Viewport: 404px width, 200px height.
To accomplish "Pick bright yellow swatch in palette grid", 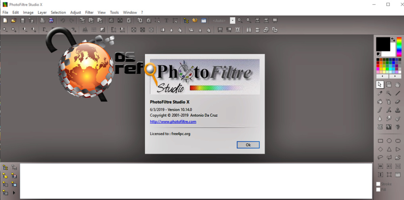I will [384, 69].
